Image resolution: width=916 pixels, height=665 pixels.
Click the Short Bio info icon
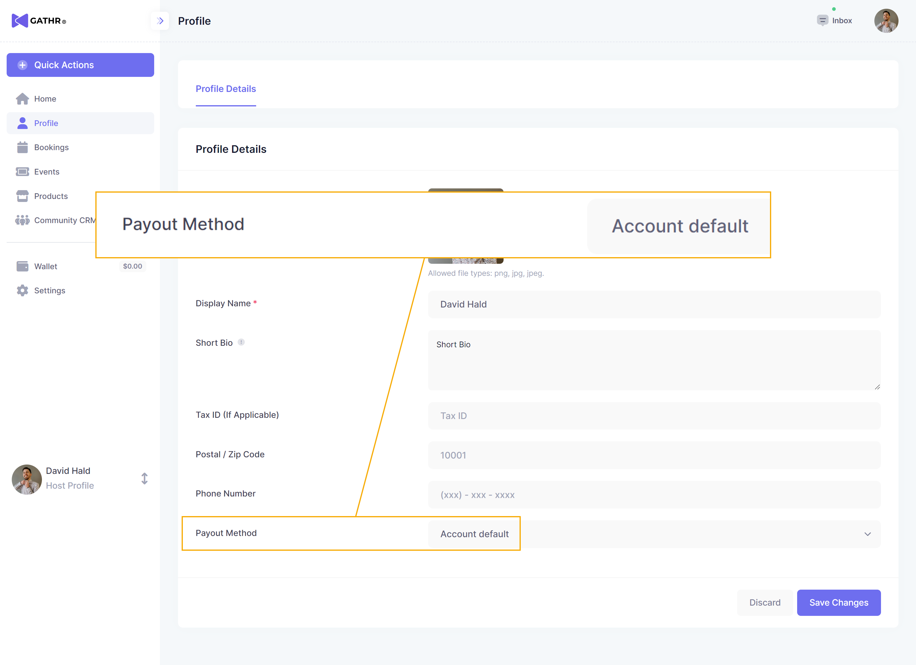(x=241, y=342)
